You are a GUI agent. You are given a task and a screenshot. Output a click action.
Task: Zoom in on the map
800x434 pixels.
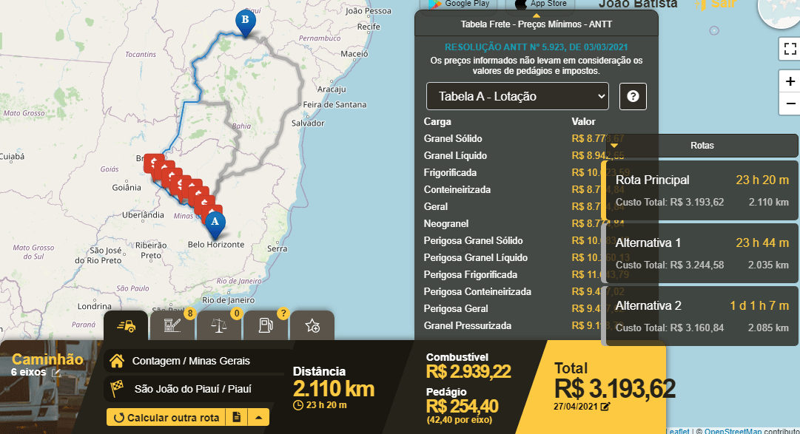pyautogui.click(x=790, y=81)
